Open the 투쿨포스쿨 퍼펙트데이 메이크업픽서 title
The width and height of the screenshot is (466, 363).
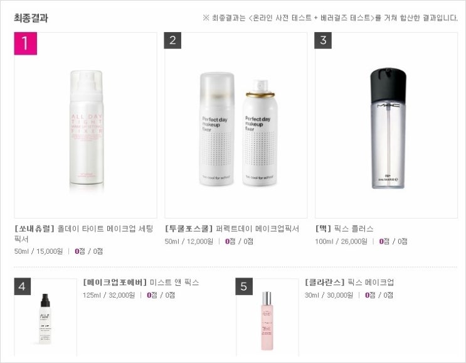click(232, 229)
